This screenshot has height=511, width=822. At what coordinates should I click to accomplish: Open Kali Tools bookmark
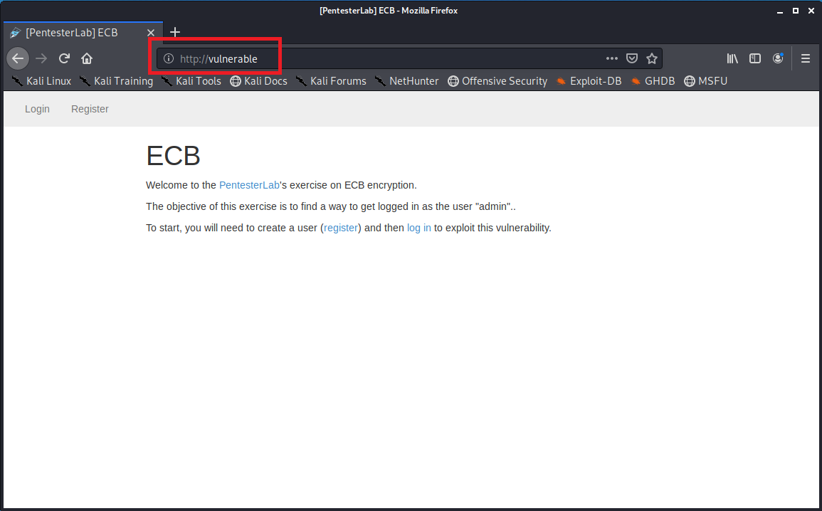191,81
